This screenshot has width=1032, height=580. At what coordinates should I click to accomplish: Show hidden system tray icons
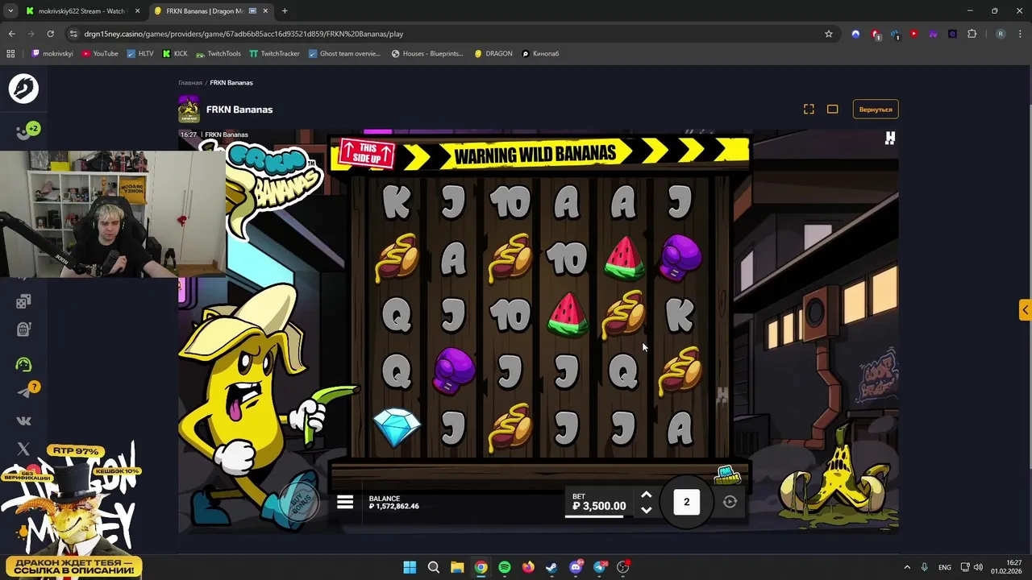coord(907,567)
